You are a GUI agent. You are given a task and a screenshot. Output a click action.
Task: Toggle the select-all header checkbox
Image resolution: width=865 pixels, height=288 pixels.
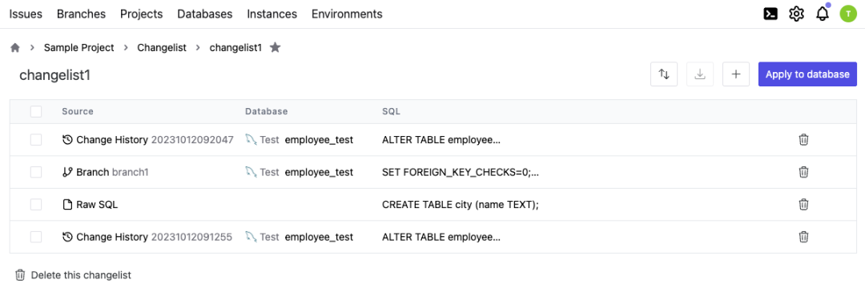tap(36, 112)
